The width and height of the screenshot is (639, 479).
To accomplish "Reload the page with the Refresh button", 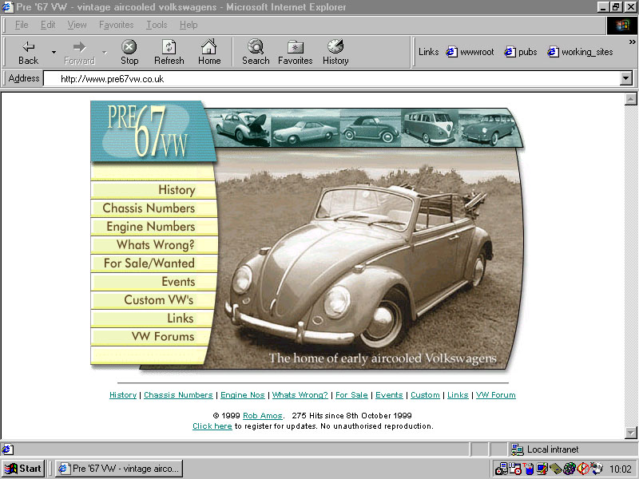I will tap(169, 53).
